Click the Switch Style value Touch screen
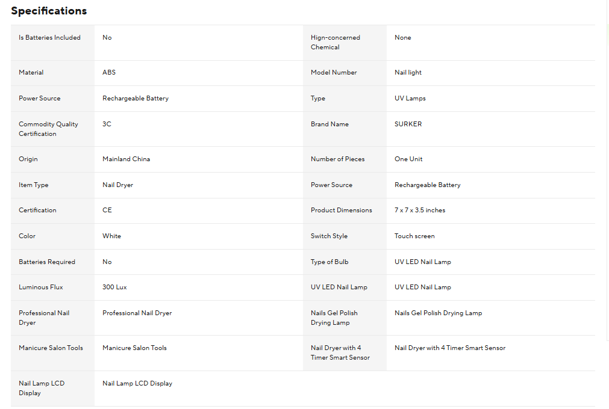The height and width of the screenshot is (409, 609). click(414, 236)
